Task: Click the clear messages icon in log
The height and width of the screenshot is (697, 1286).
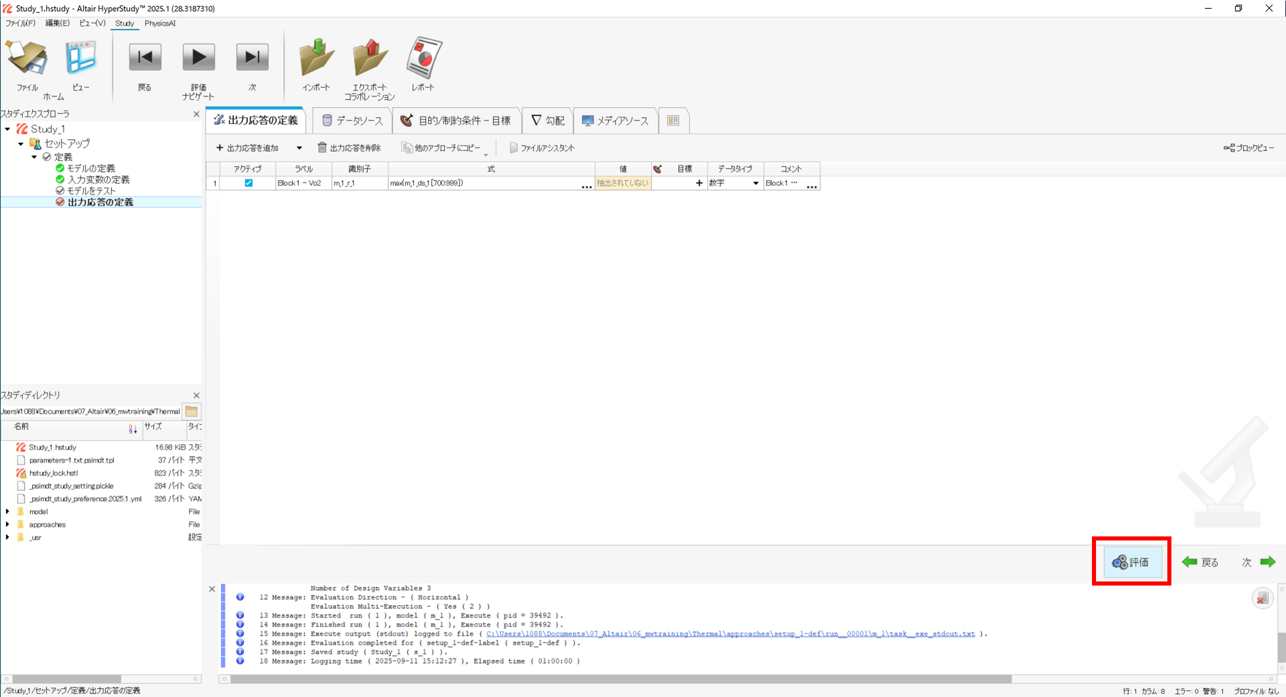Action: pos(1262,598)
